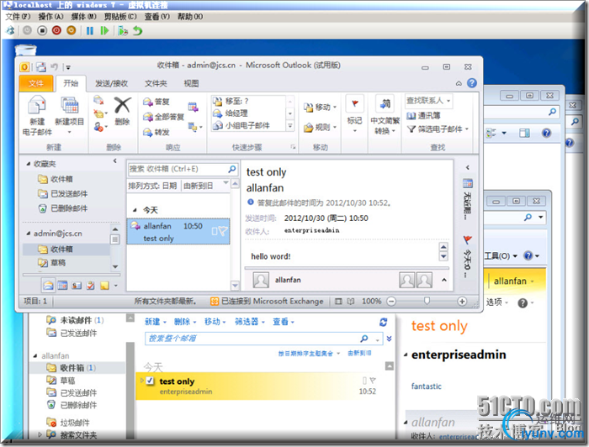Open the VM Action (操作) menu

50,17
